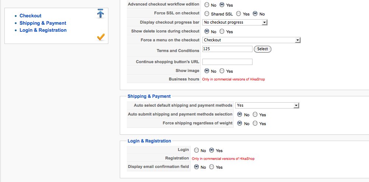Select Shared SSL for Force SSL
Viewport: 369px width, 182px height.
(207, 14)
